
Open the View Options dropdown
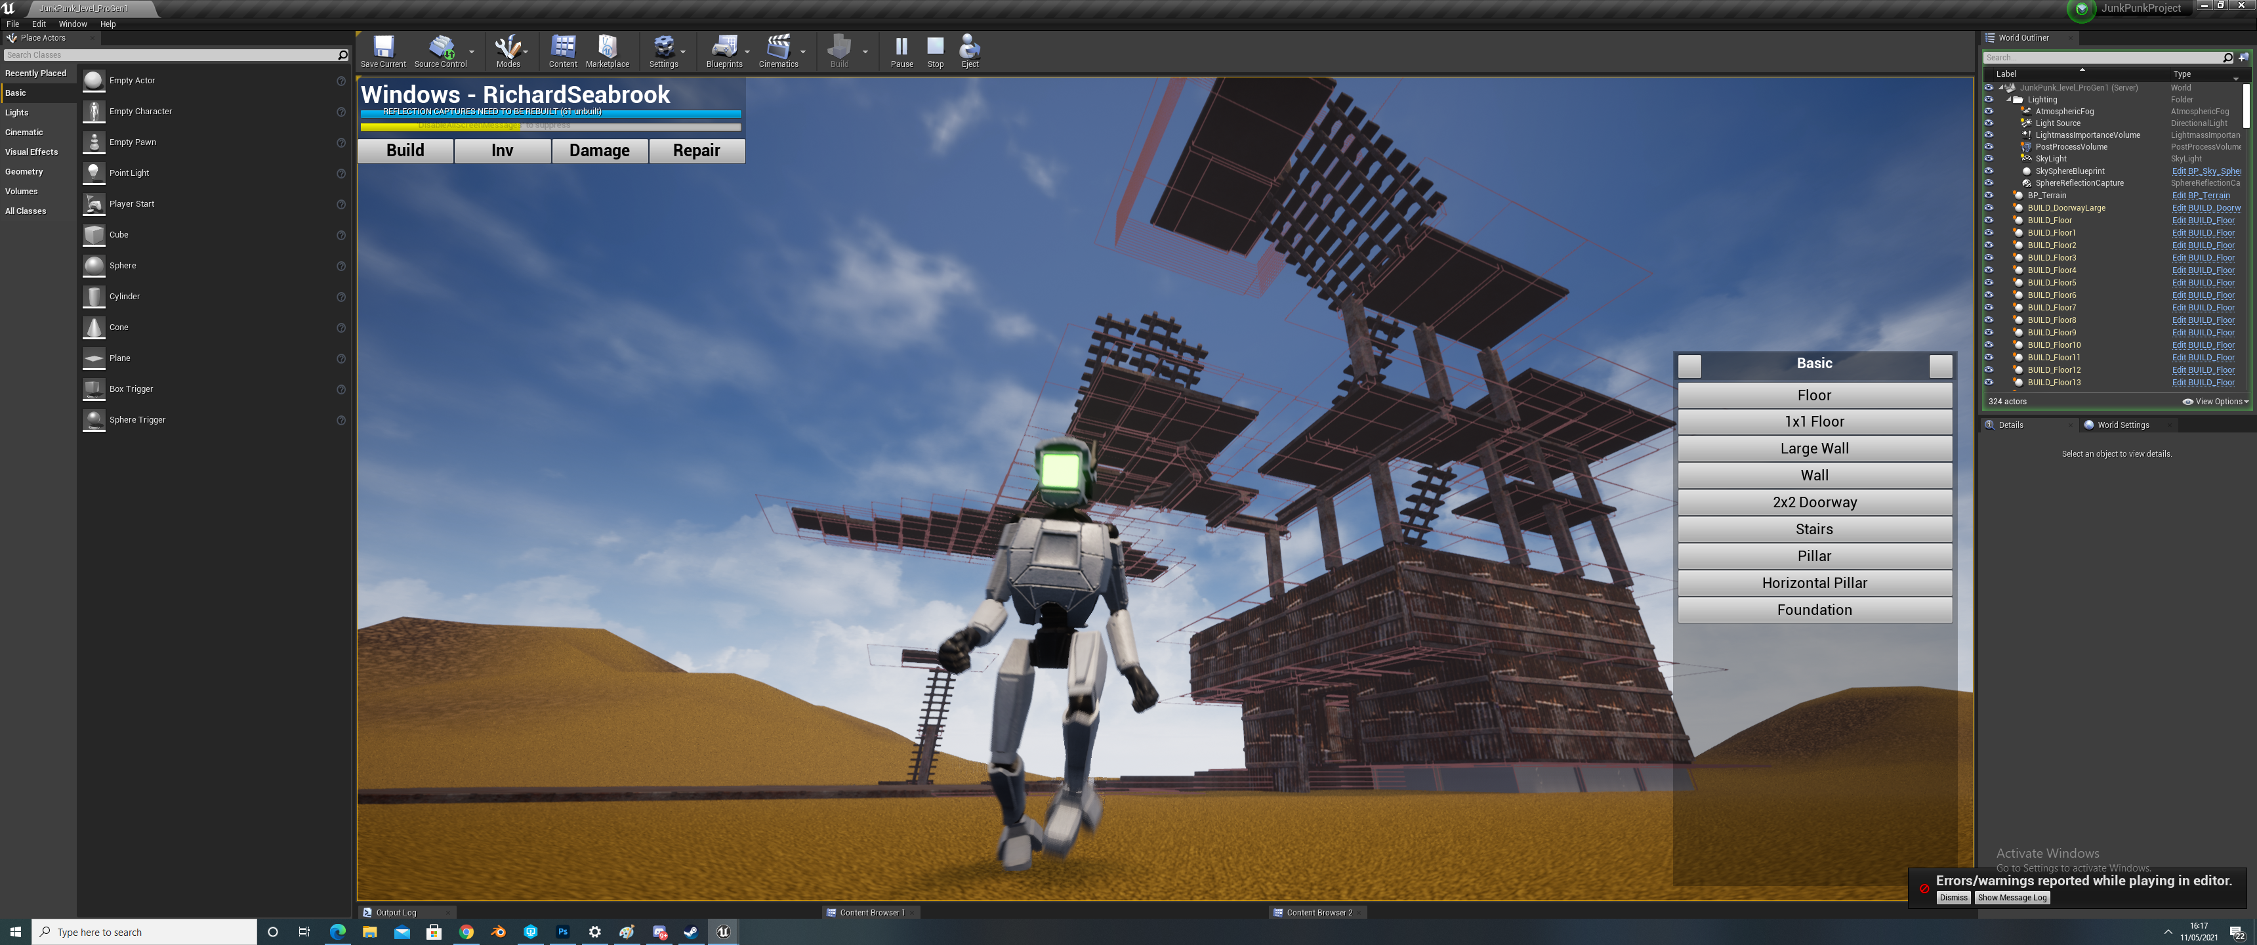[x=2215, y=402]
